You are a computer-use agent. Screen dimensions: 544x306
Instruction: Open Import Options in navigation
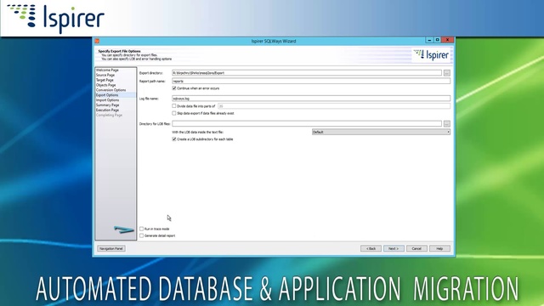pyautogui.click(x=107, y=100)
